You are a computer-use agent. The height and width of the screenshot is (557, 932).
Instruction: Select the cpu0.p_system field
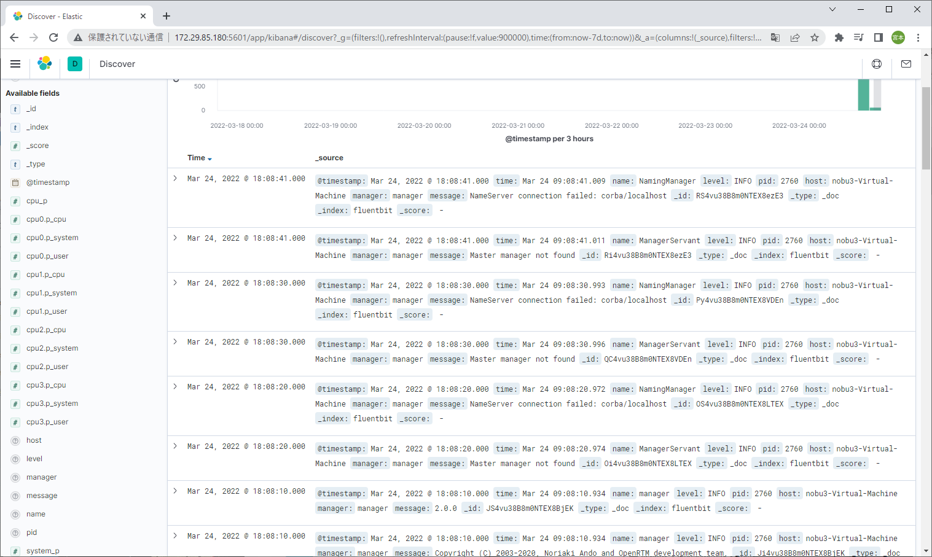coord(52,238)
